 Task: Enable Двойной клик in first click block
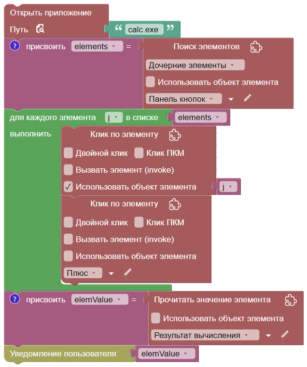coord(68,153)
